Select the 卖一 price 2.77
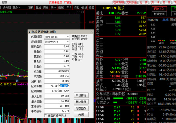176x123 pixels. (117, 34)
